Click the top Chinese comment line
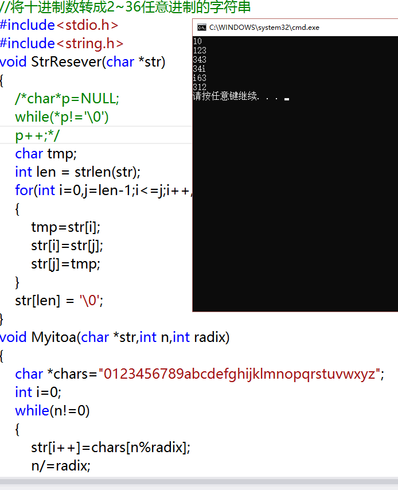 click(125, 7)
